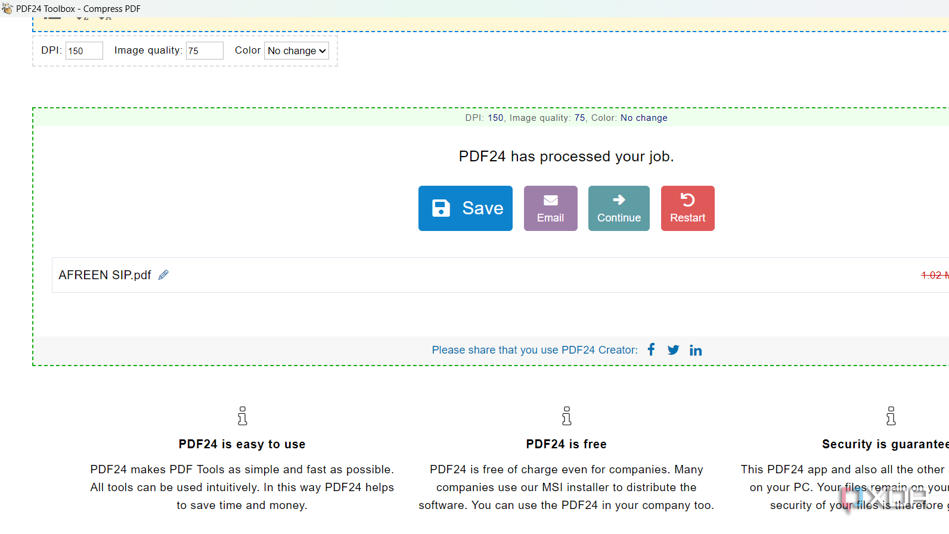Image resolution: width=949 pixels, height=534 pixels.
Task: Save the compressed PDF file
Action: coord(466,208)
